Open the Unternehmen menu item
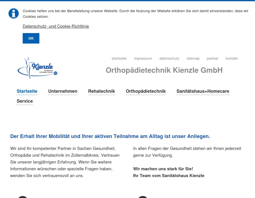The width and height of the screenshot is (255, 198). click(x=63, y=91)
